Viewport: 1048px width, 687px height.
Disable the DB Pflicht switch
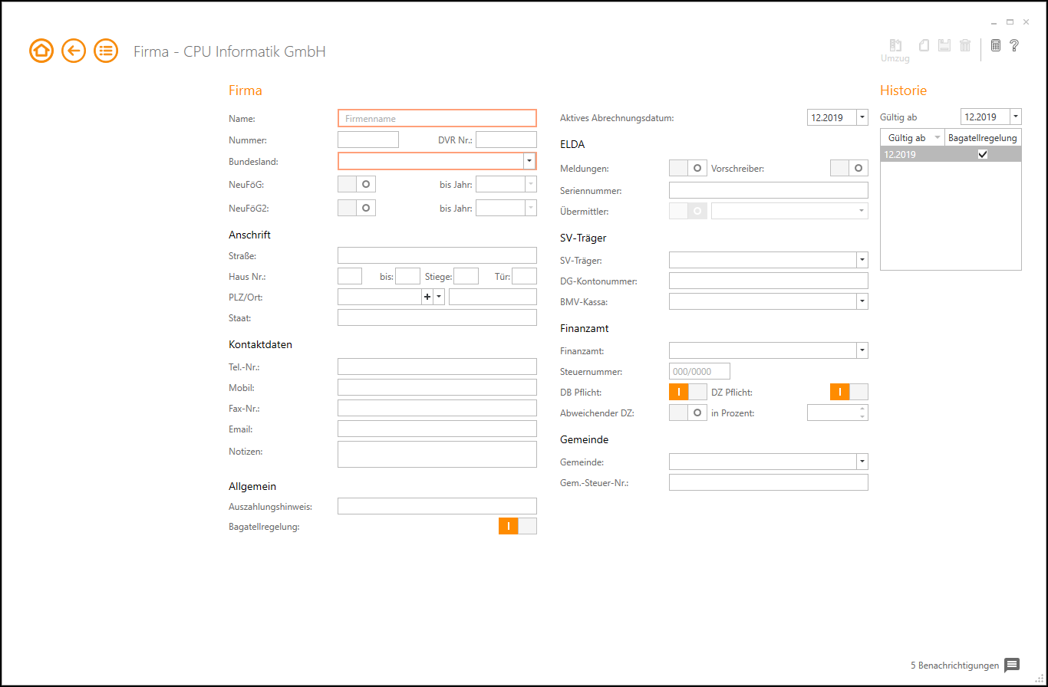(x=688, y=392)
